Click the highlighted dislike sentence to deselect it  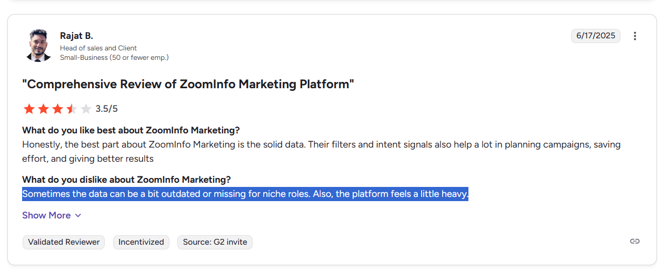click(245, 194)
